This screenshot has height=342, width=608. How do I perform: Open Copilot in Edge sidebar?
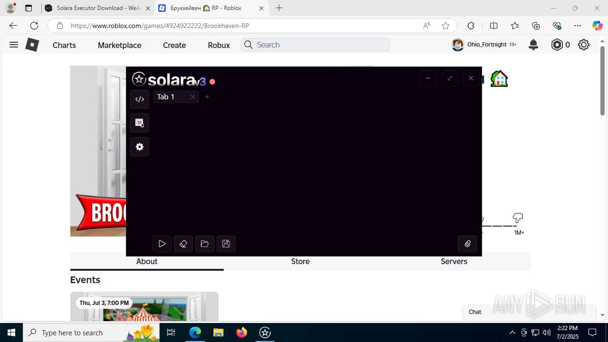click(x=597, y=26)
